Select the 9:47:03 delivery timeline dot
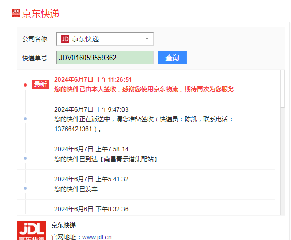Viewport: 291px width, 240px height. 25,119
